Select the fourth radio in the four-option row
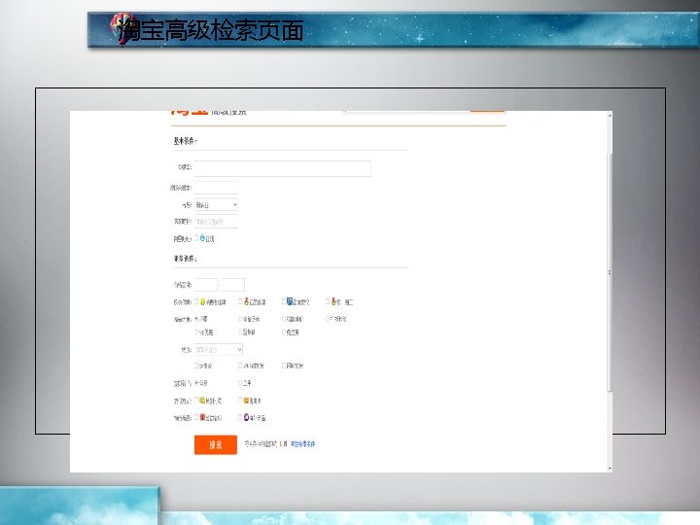Image resolution: width=700 pixels, height=525 pixels. coord(328,319)
